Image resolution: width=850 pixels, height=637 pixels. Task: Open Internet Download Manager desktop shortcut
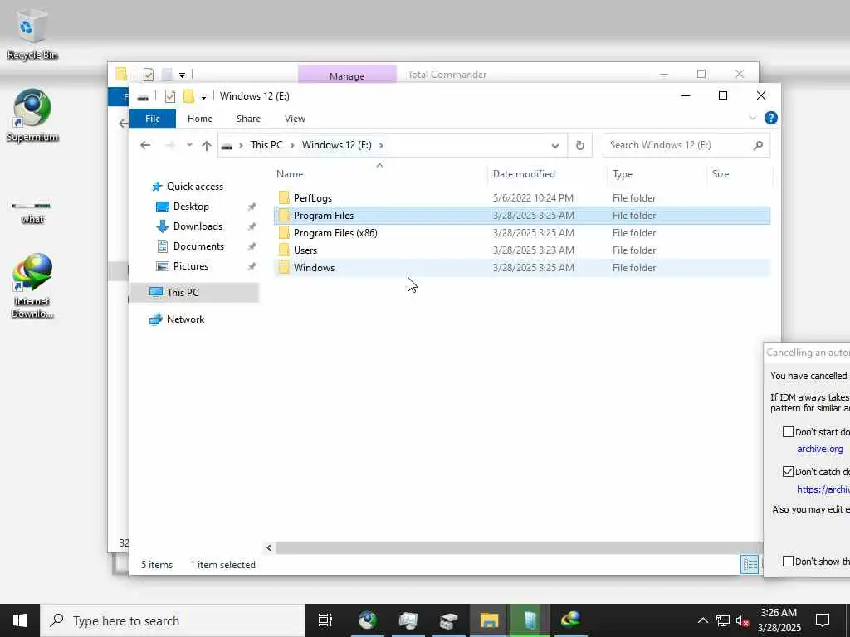tap(32, 286)
